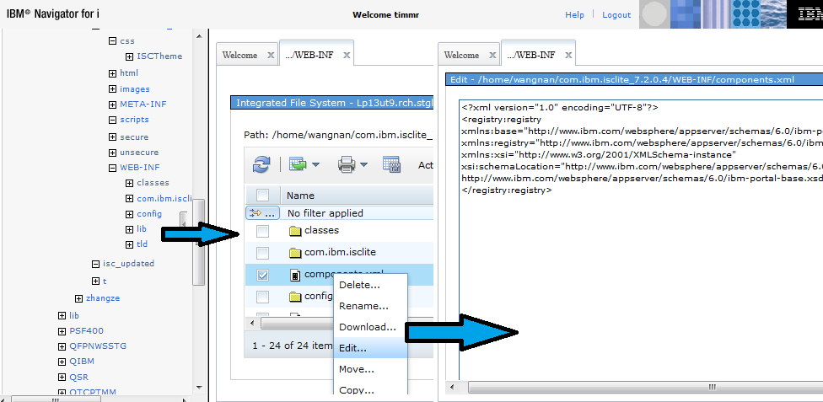The height and width of the screenshot is (402, 823).
Task: Close the left Welcome tab
Action: 271,55
